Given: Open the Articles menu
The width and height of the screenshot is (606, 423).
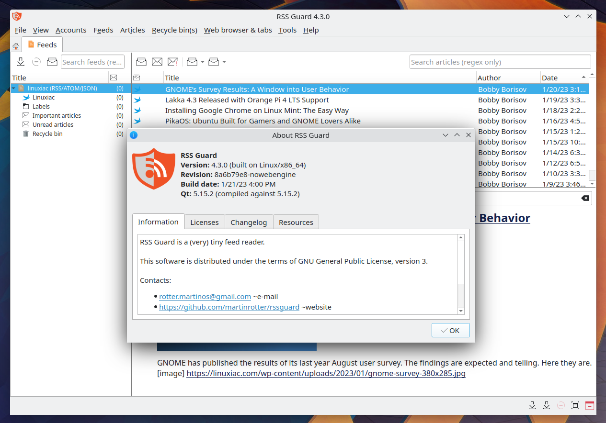Looking at the screenshot, I should tap(133, 30).
